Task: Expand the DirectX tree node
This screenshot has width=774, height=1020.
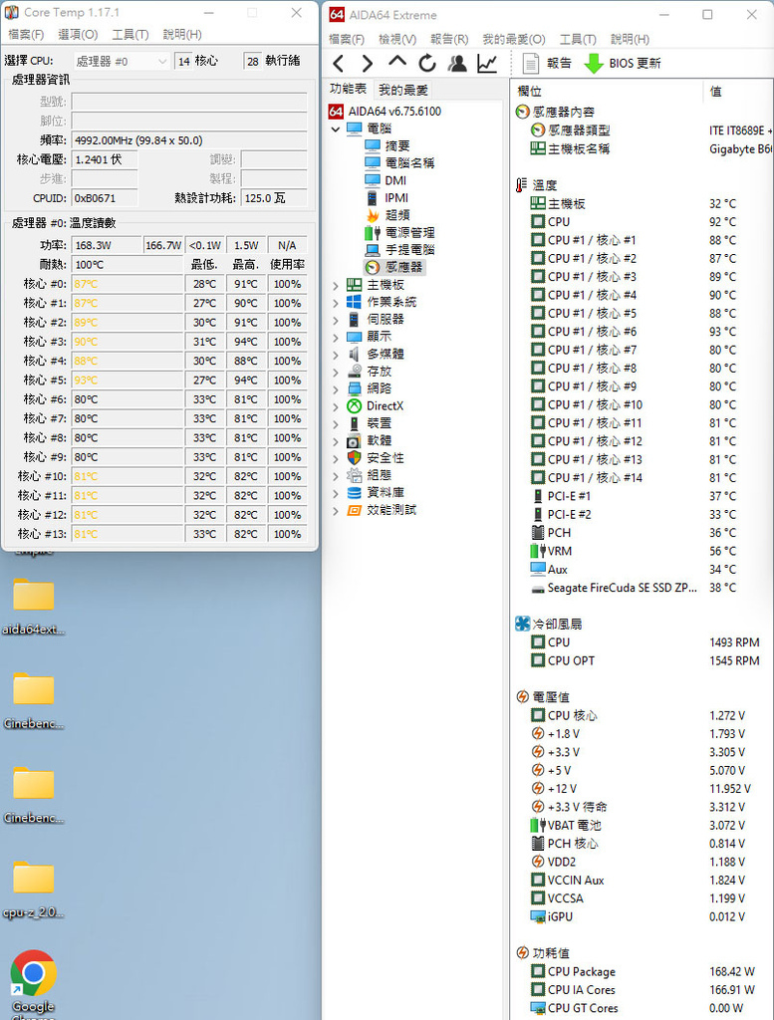Action: (336, 406)
